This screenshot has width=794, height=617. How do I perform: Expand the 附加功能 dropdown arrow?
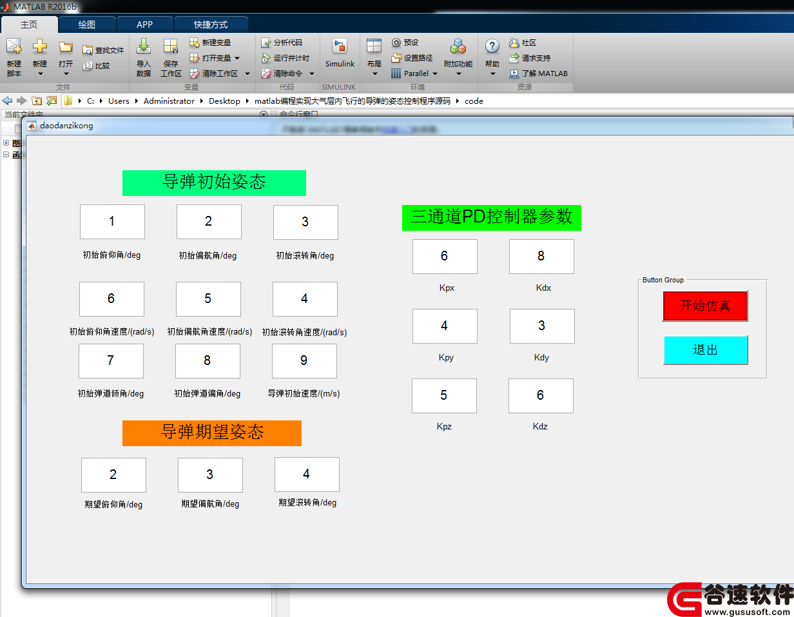[458, 74]
